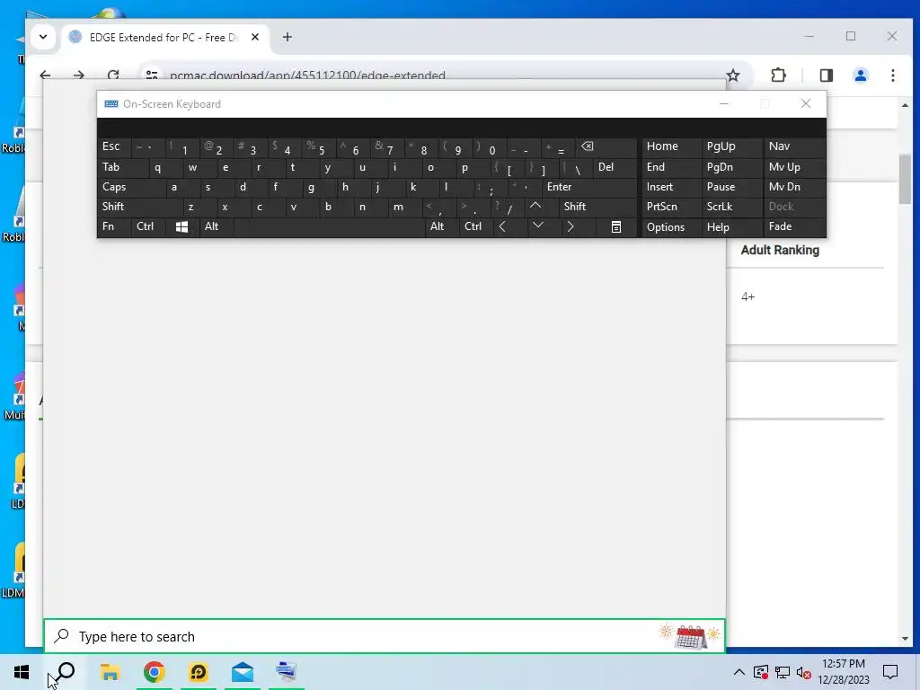Reload the page in Chrome
The height and width of the screenshot is (690, 920).
coord(113,75)
